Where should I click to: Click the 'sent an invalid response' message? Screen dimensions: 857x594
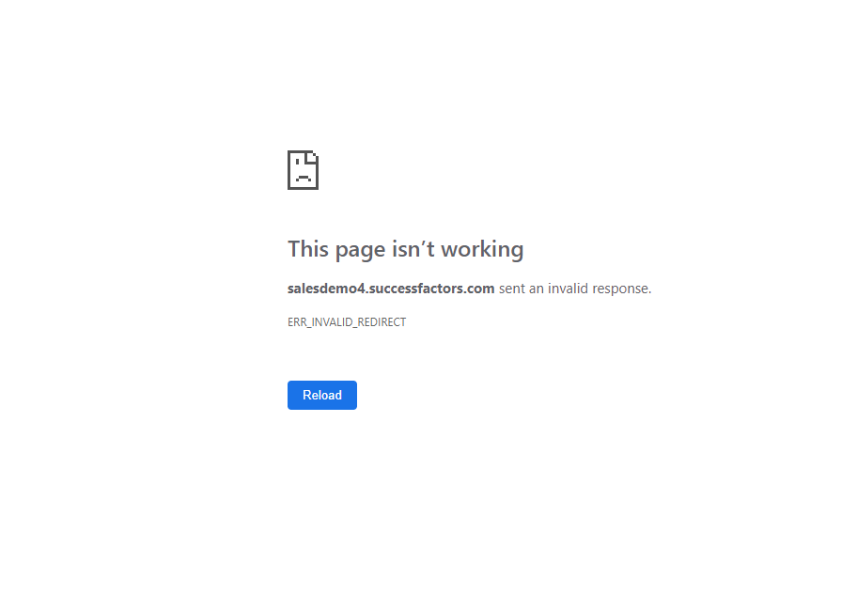click(575, 289)
